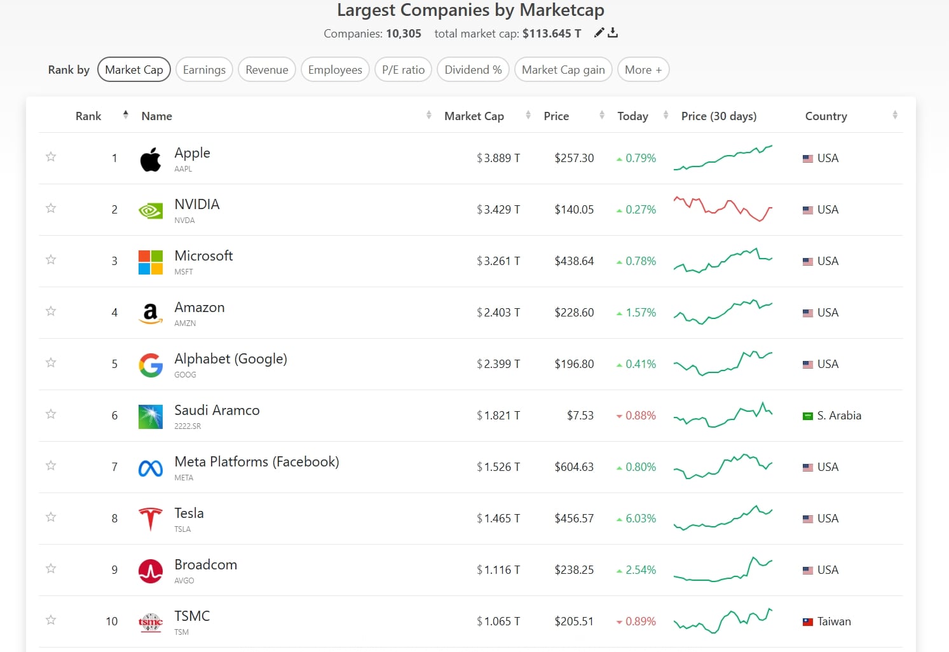Click the pencil edit icon by total market cap

(599, 32)
